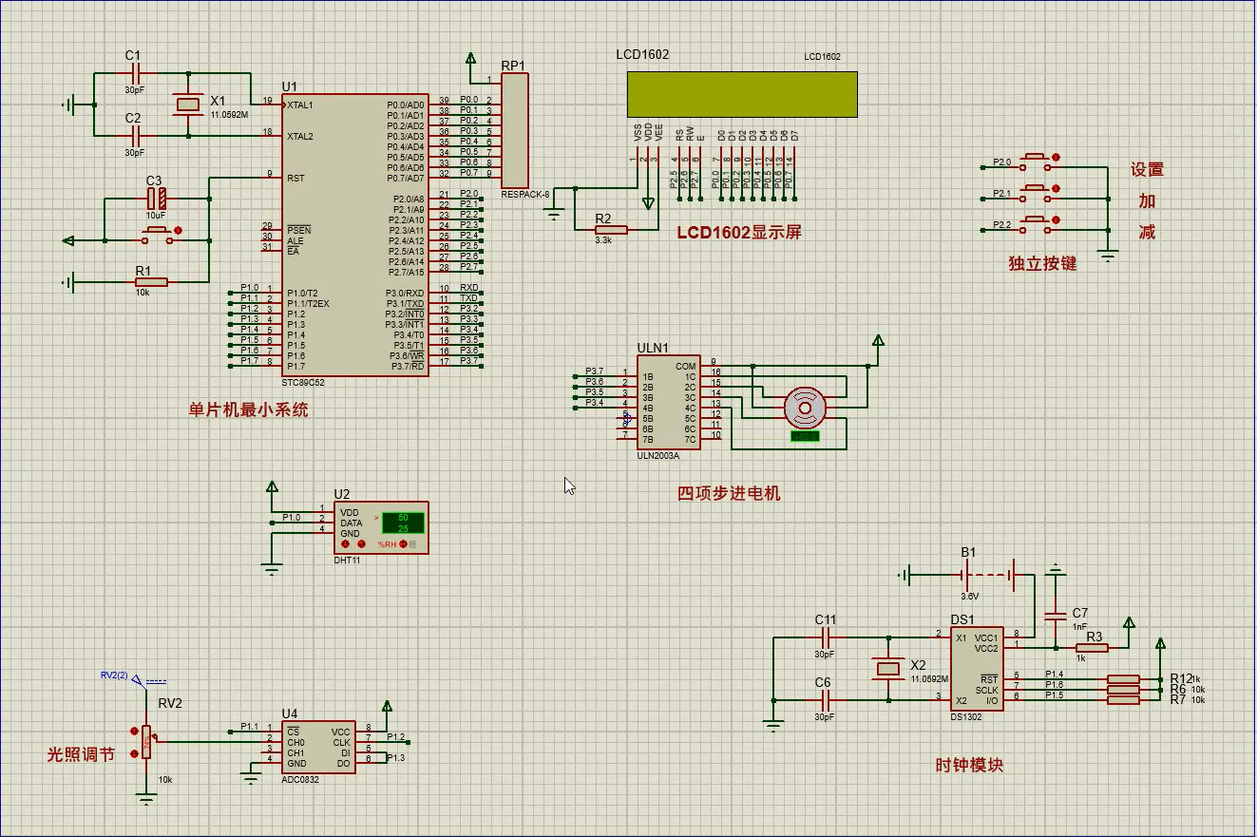Click the DHT11 up arrow actuator
Viewport: 1257px width, 837px height.
click(360, 544)
